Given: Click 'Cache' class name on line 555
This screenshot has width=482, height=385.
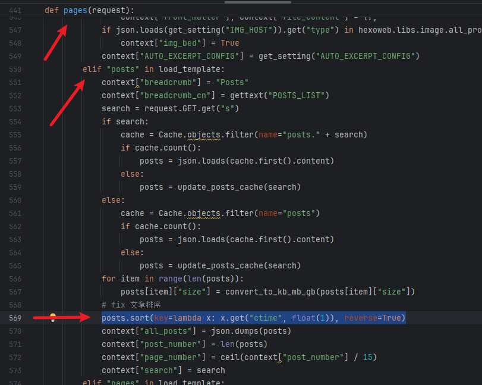Looking at the screenshot, I should click(170, 134).
